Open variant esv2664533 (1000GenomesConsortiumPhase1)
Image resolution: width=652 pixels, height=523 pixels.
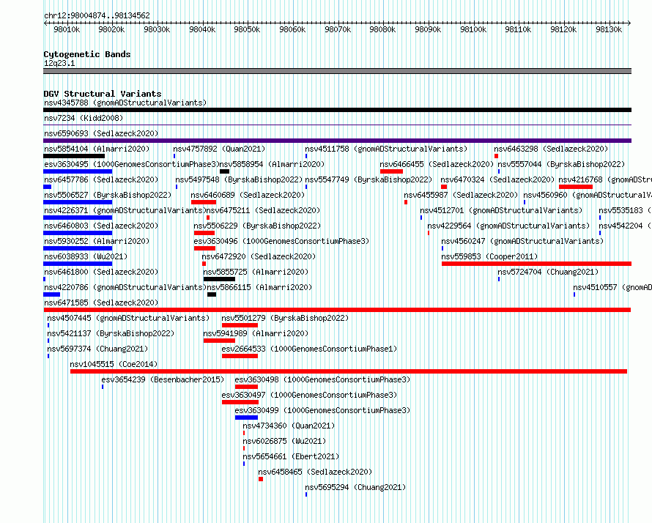pos(309,349)
